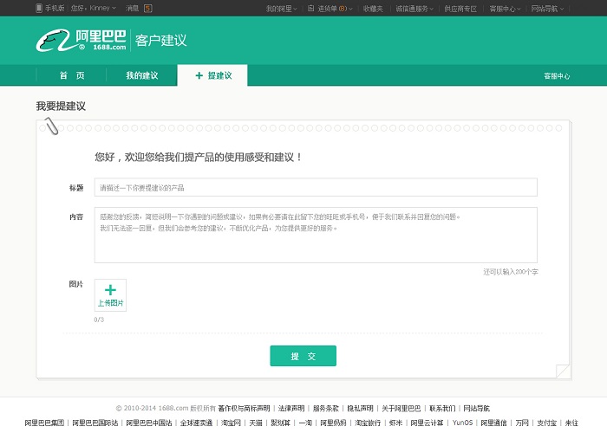The image size is (607, 439).
Task: Open the orange message count badge
Action: tap(147, 8)
